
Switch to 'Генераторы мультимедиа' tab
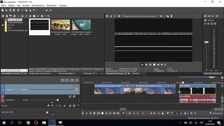coord(40,73)
